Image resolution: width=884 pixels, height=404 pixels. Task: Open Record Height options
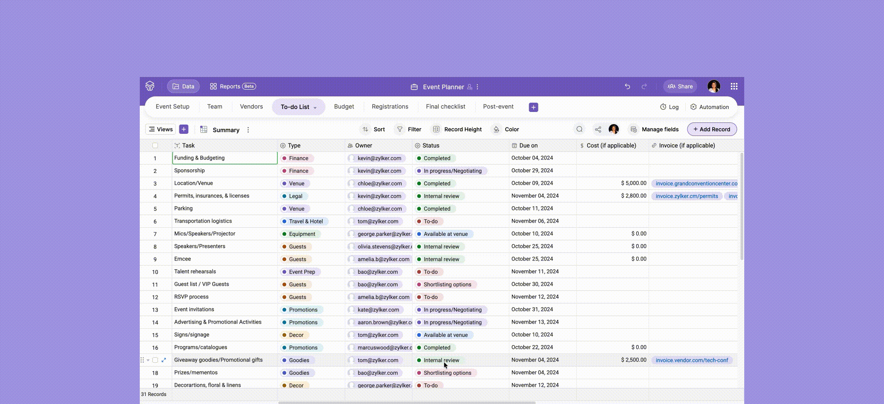pyautogui.click(x=457, y=129)
